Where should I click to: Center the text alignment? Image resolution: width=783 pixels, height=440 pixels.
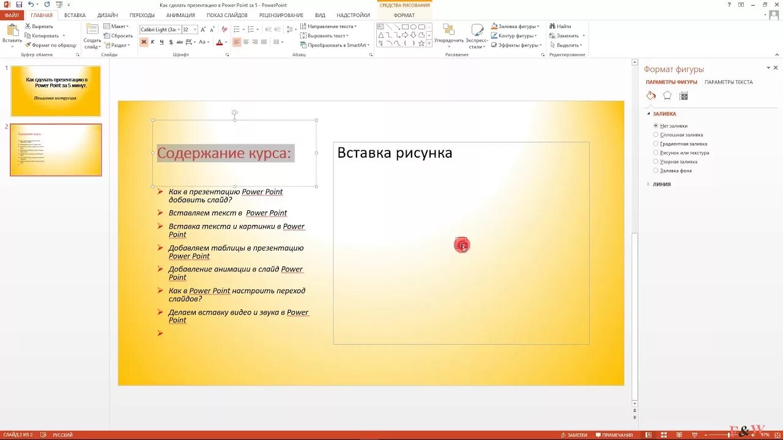coord(246,42)
